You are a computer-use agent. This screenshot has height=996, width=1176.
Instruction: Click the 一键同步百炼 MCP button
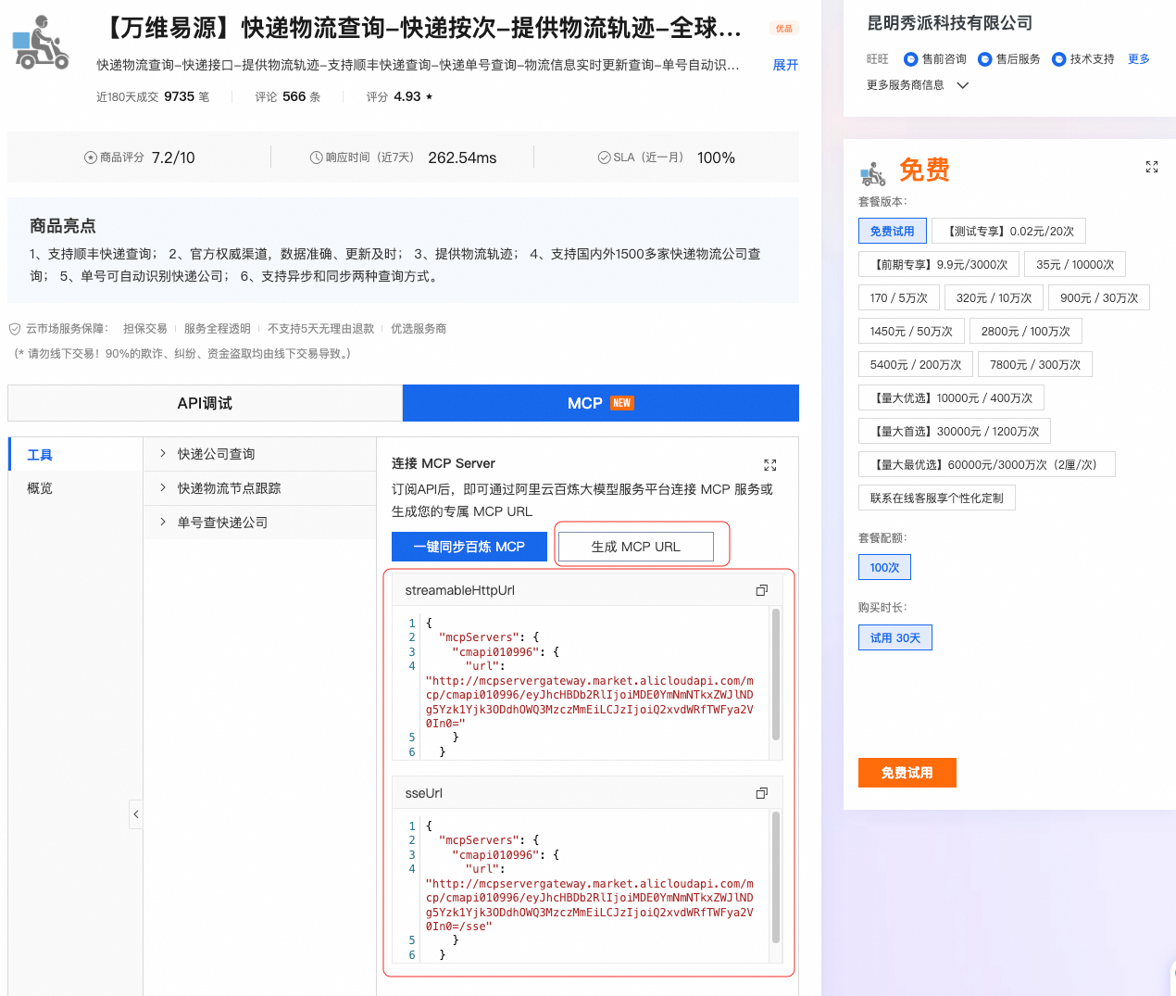tap(469, 547)
